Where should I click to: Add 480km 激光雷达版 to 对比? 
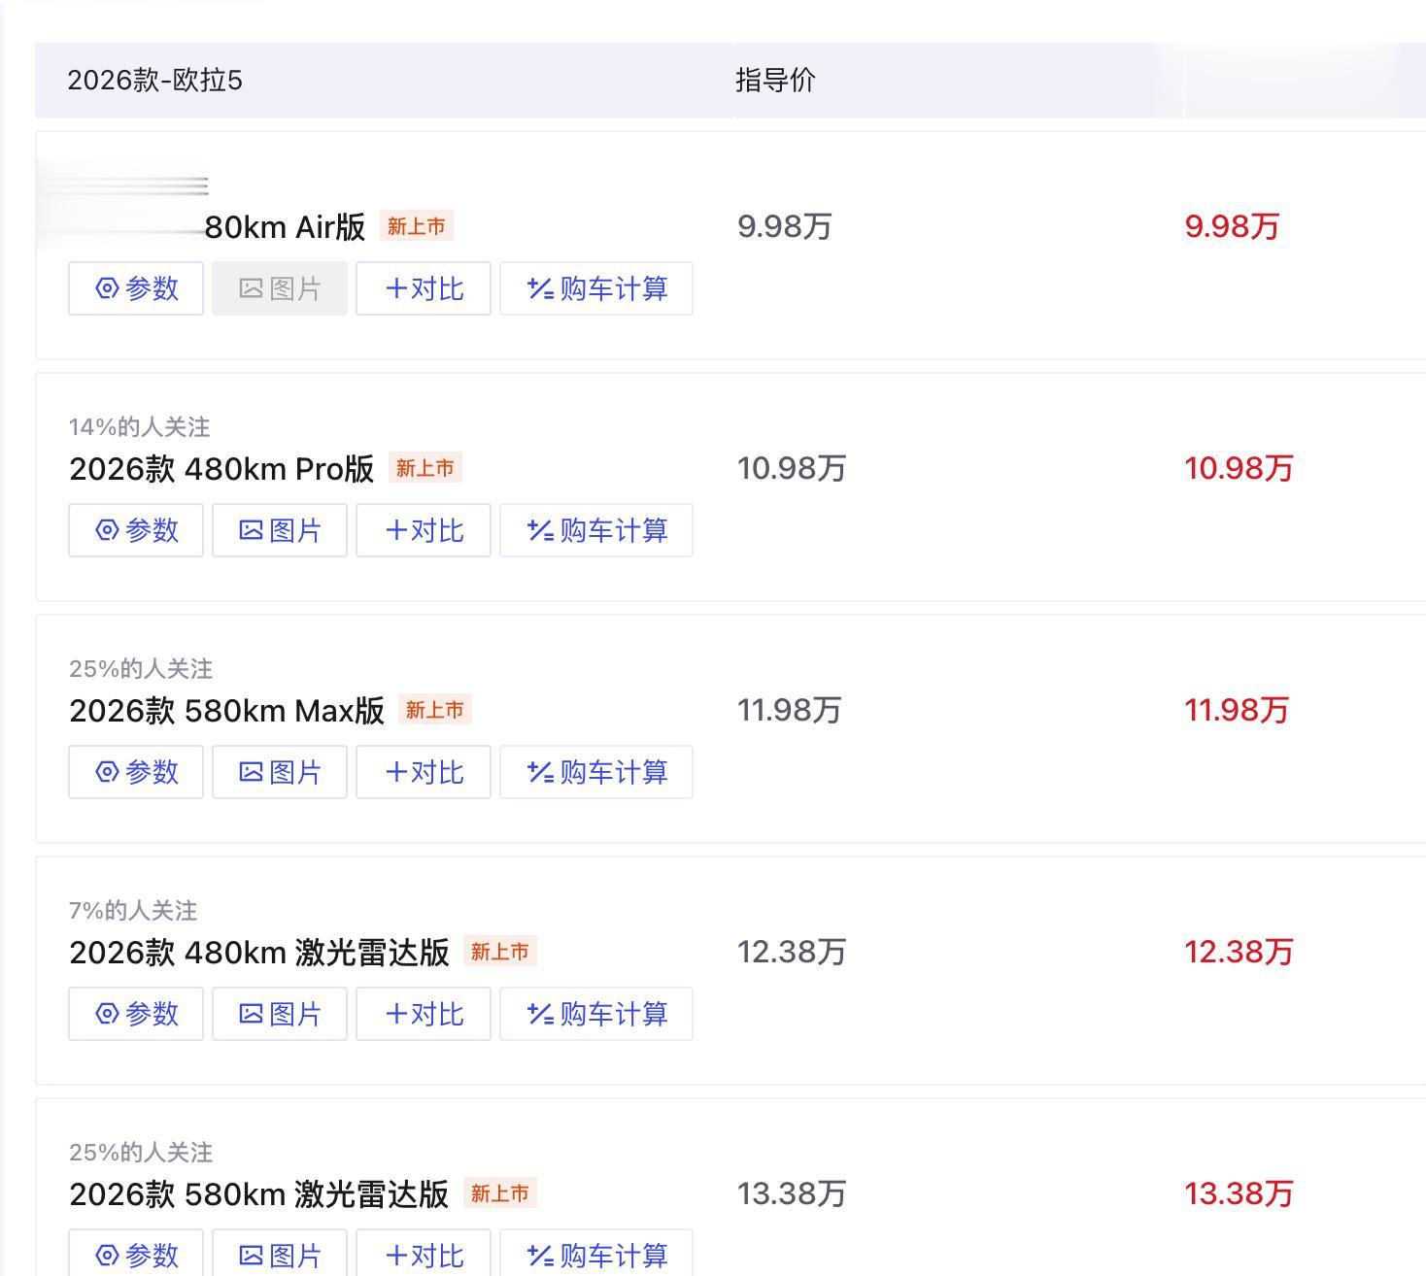tap(424, 1014)
